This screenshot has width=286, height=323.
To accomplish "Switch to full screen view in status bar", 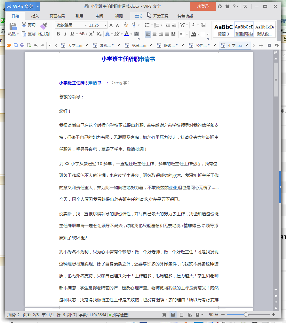I will (164, 315).
